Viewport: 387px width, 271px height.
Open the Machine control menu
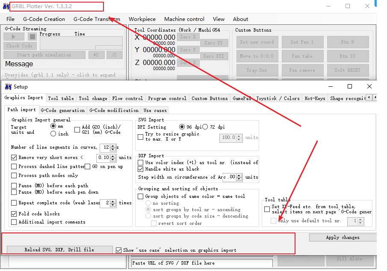[x=184, y=19]
